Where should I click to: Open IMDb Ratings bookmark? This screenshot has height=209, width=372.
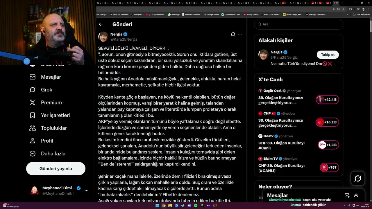293,14
